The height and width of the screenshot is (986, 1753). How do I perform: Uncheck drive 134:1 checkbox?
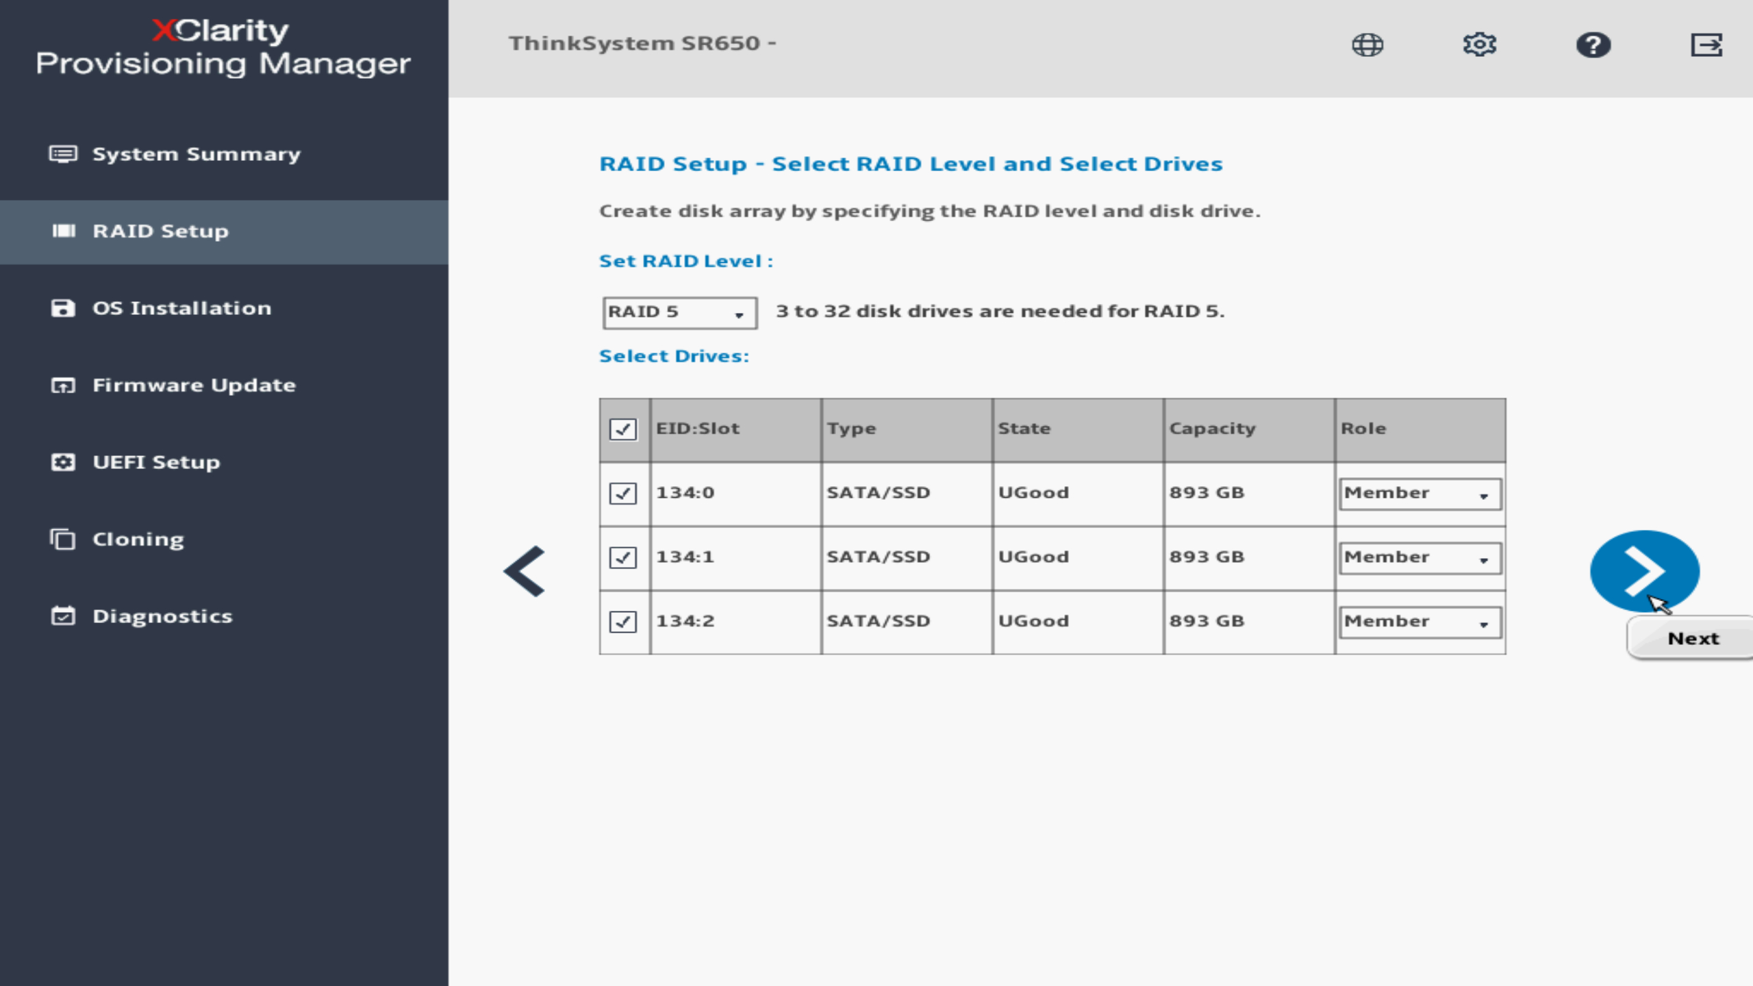click(x=623, y=557)
